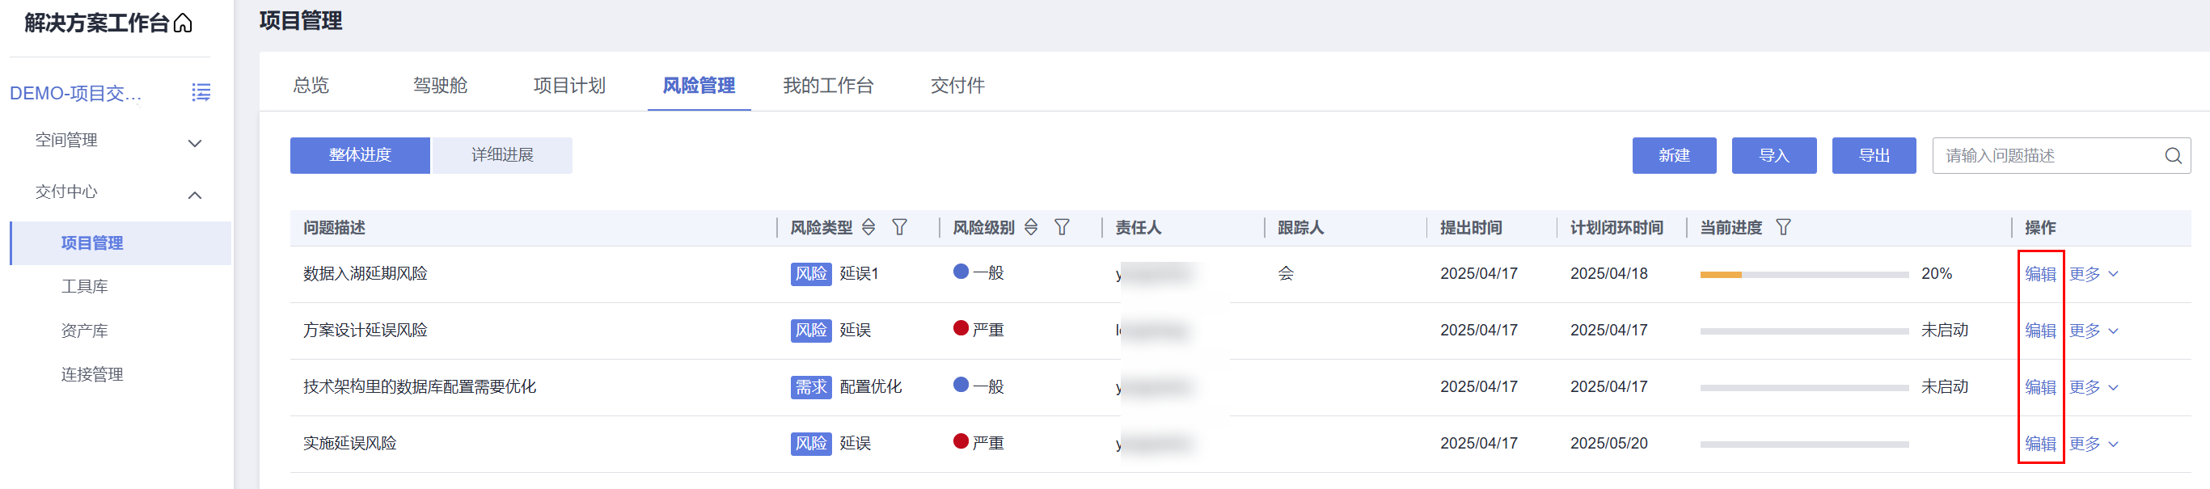Switch to the 总览 tab
This screenshot has width=2210, height=489.
coord(311,86)
